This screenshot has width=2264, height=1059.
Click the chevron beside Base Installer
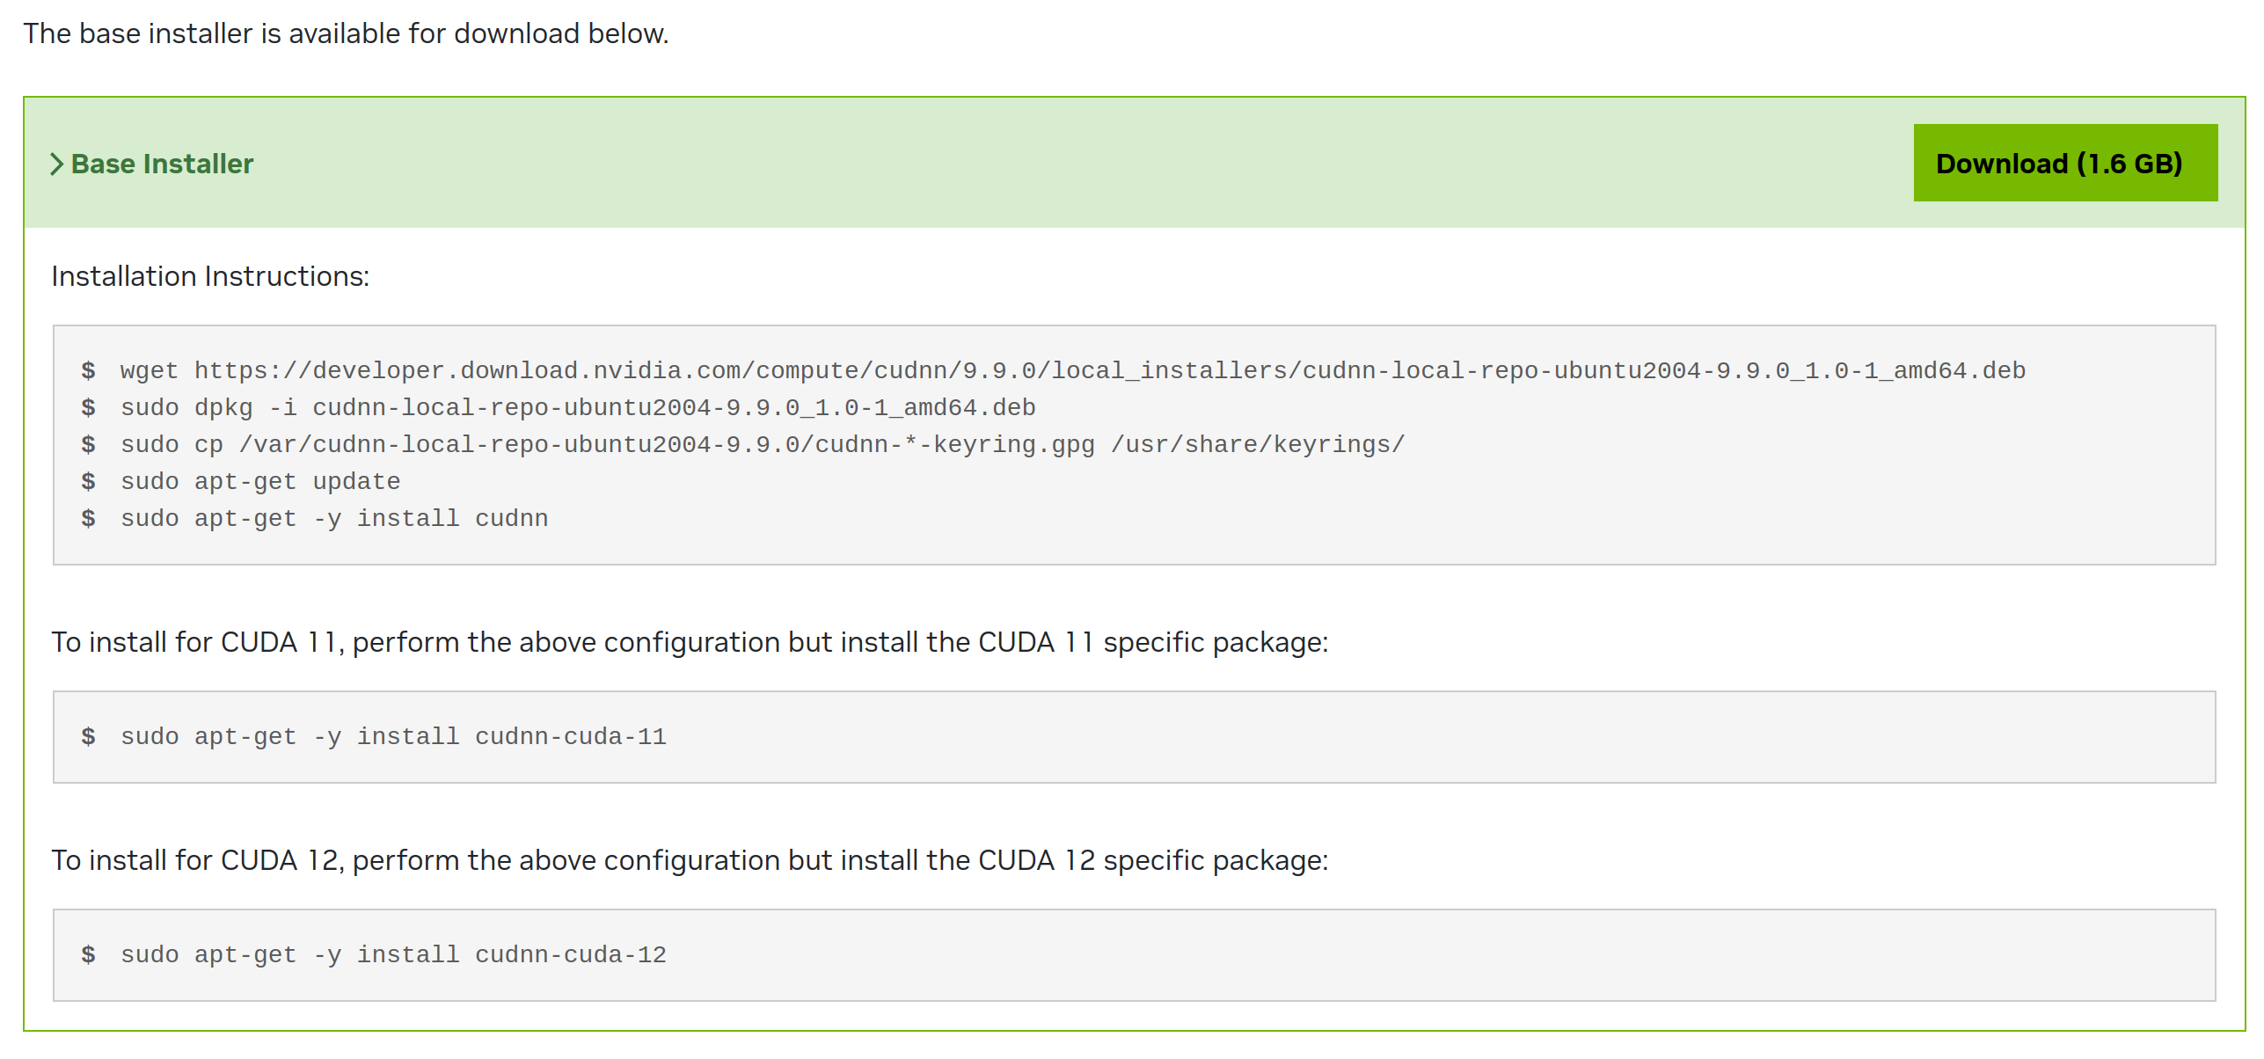tap(57, 164)
